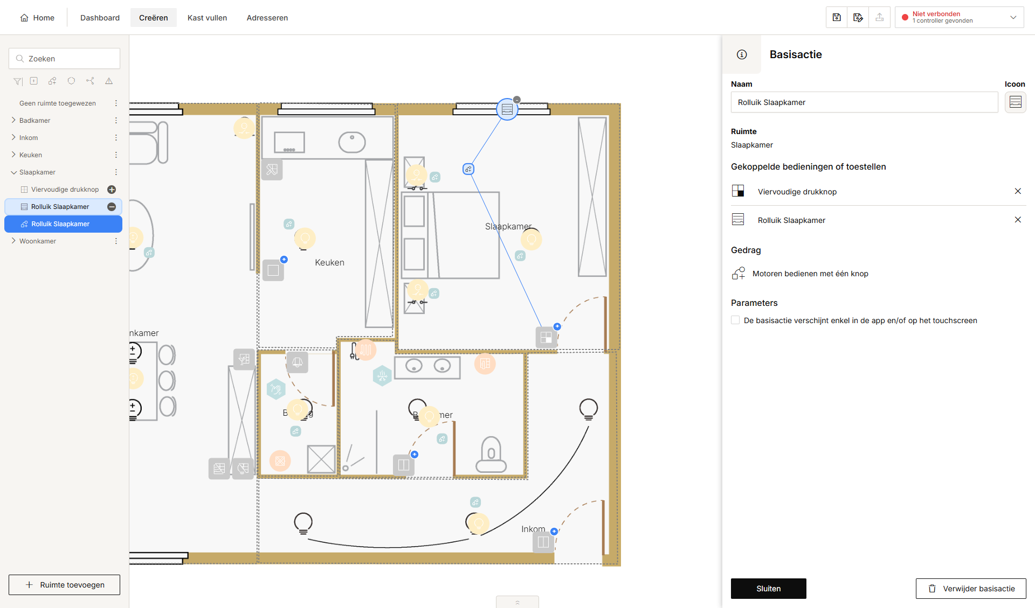Viewport: 1035px width, 608px height.
Task: Go to the Adresseren tab
Action: (x=267, y=18)
